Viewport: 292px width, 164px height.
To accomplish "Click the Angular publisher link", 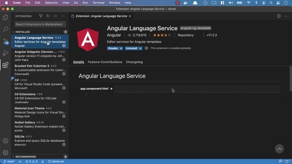I will pos(114,35).
